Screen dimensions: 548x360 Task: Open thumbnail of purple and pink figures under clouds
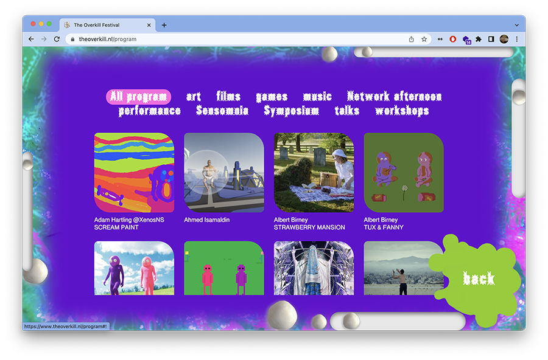pos(134,268)
